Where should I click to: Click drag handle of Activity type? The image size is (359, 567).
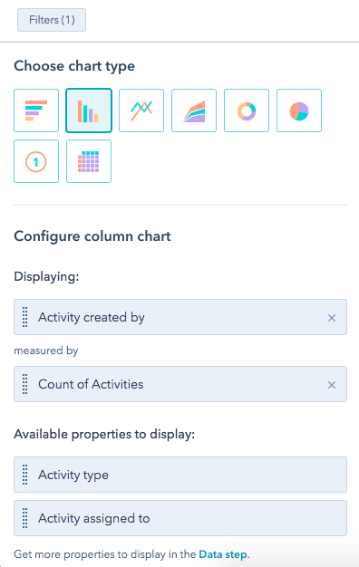coord(25,475)
